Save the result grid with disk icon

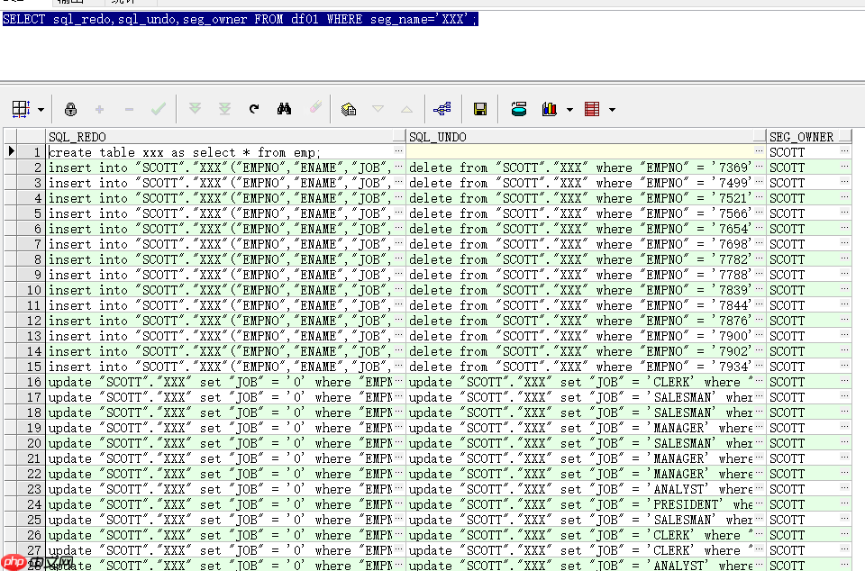480,109
